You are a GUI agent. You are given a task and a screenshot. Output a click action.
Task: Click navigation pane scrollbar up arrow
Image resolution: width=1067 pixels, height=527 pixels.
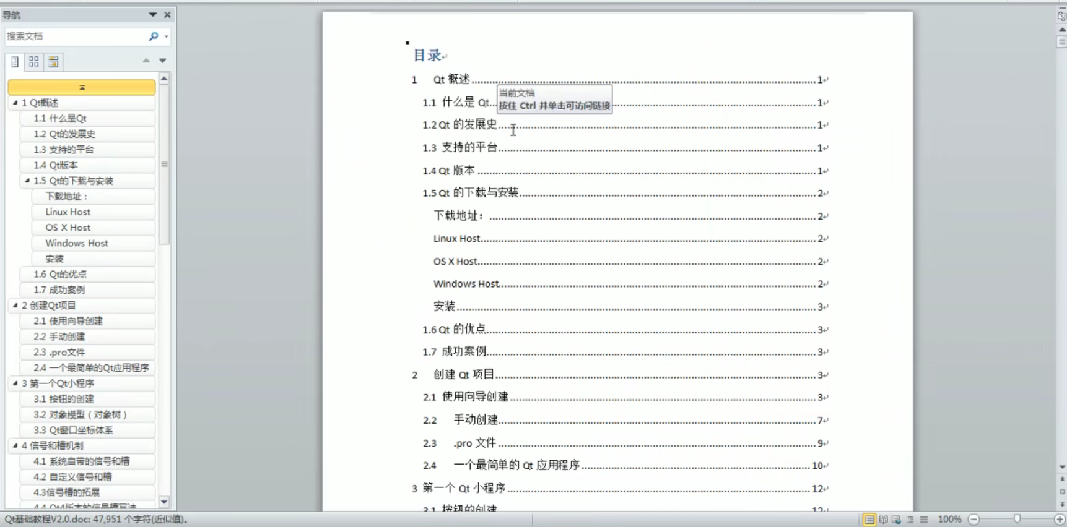click(x=164, y=79)
